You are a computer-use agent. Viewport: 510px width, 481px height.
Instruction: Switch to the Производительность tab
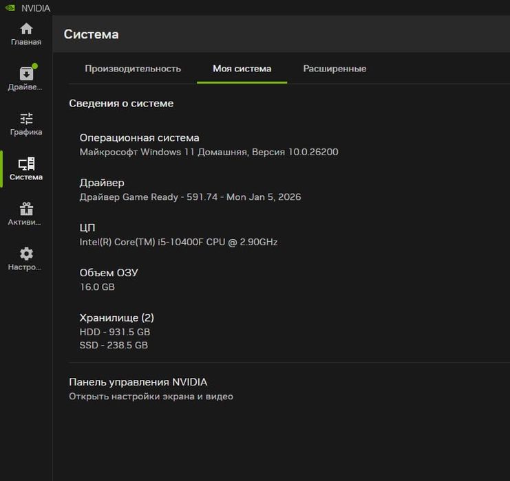point(133,69)
